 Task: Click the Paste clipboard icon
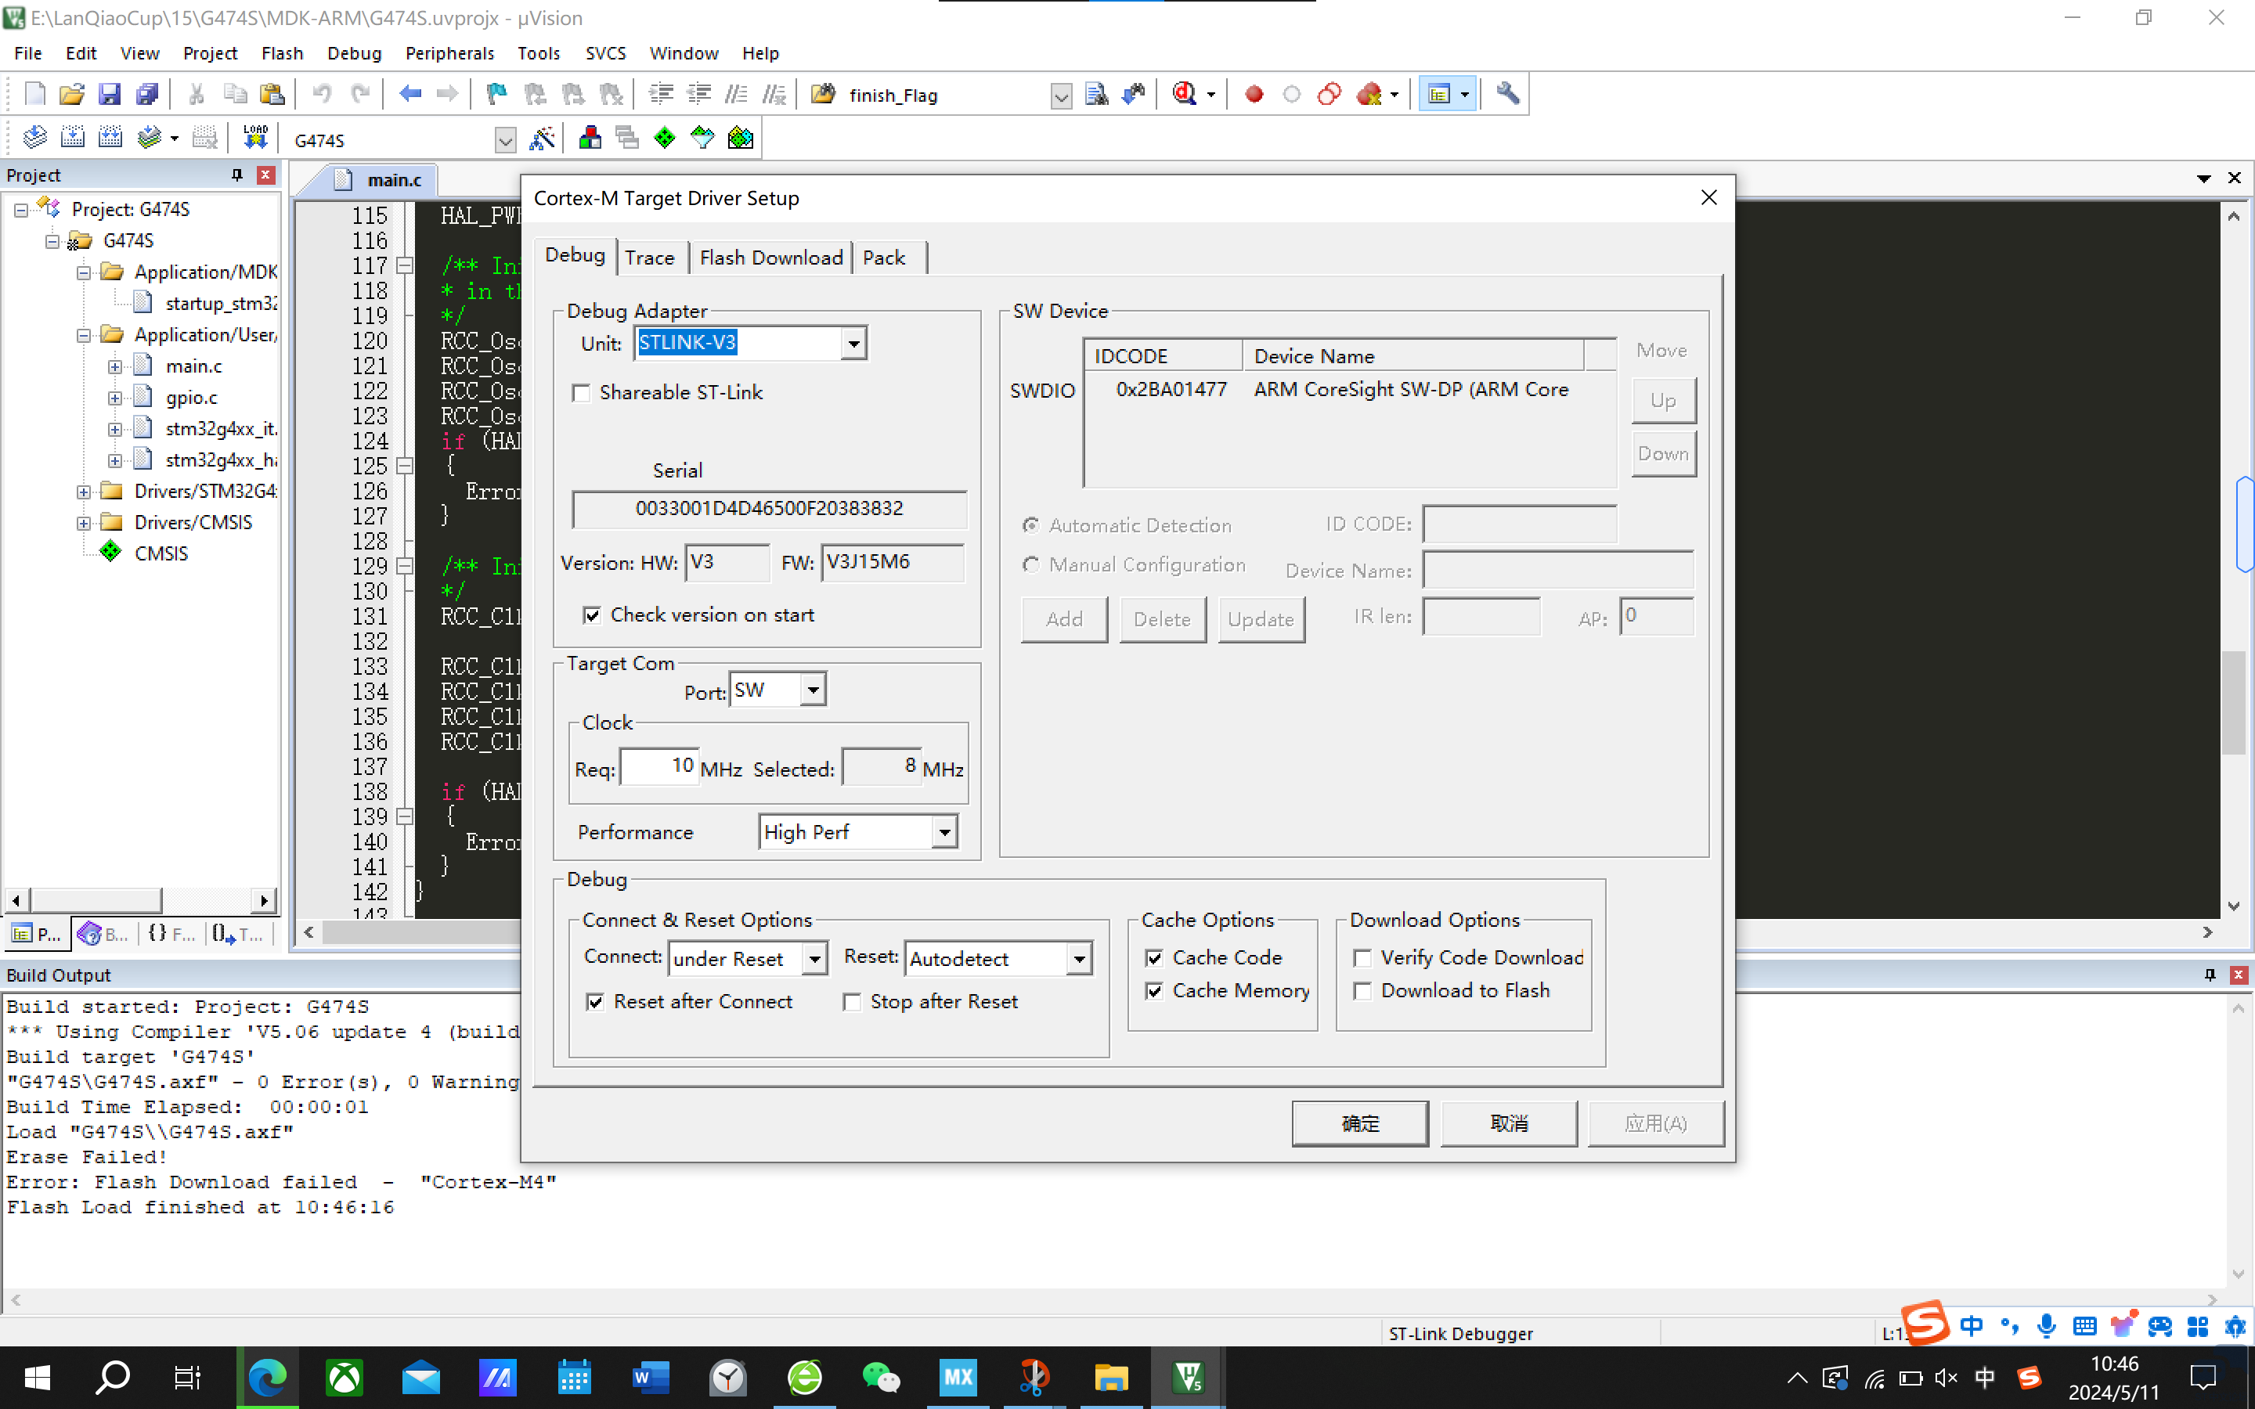(272, 94)
